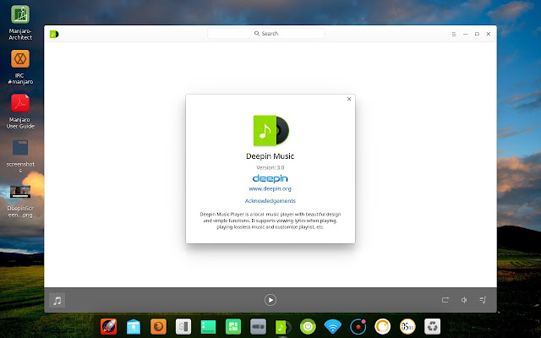Viewport: 541px width, 338px height.
Task: Show the playlist queue icon
Action: (483, 300)
